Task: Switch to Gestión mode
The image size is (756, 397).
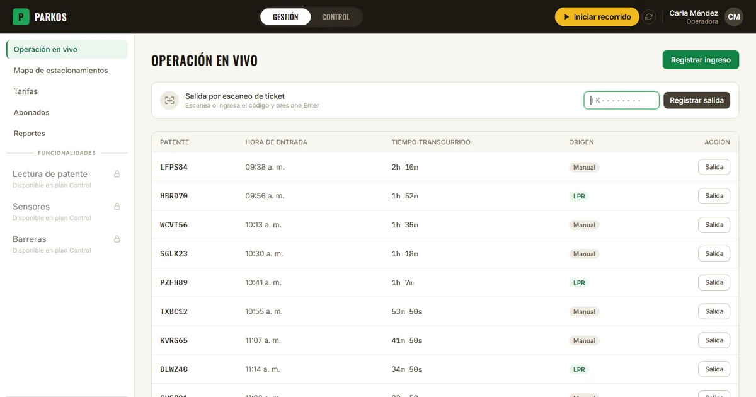Action: point(286,17)
